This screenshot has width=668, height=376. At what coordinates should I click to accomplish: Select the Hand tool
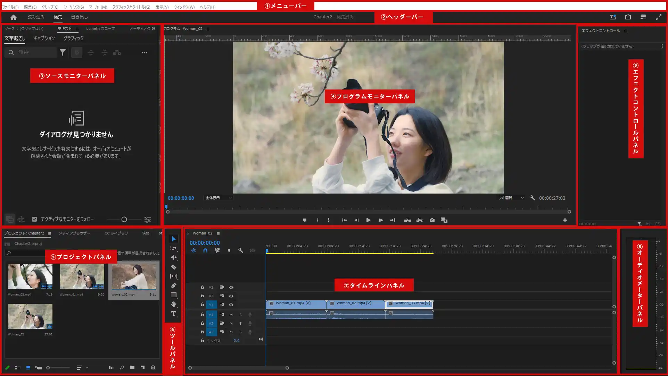[173, 304]
